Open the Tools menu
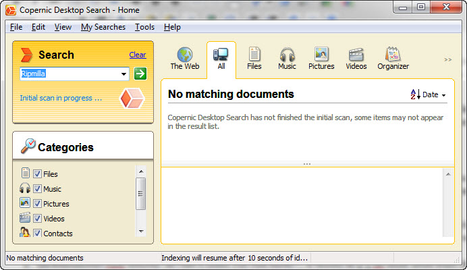467x270 pixels. [144, 27]
